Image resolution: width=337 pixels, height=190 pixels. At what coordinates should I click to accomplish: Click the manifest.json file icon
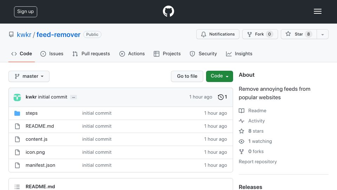coord(18,165)
